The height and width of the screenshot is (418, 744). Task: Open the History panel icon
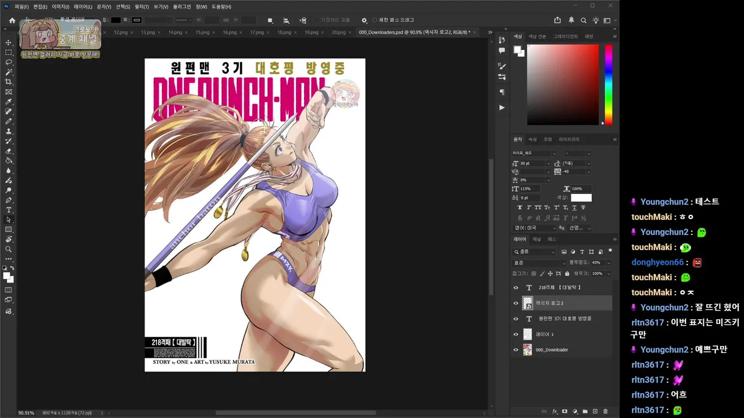[x=502, y=40]
